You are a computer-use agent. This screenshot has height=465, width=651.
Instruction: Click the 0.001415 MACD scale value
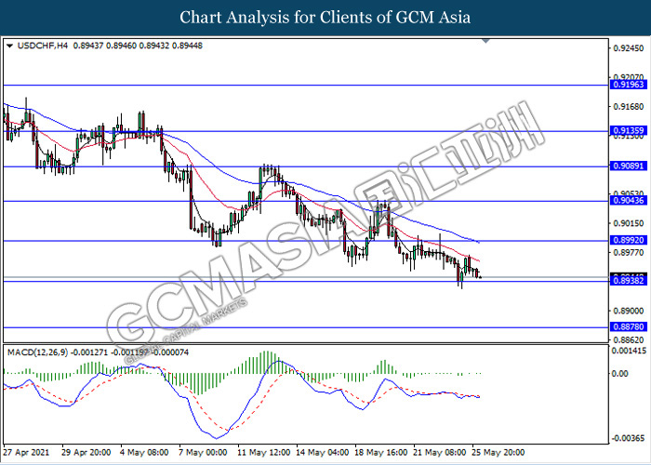click(x=630, y=351)
